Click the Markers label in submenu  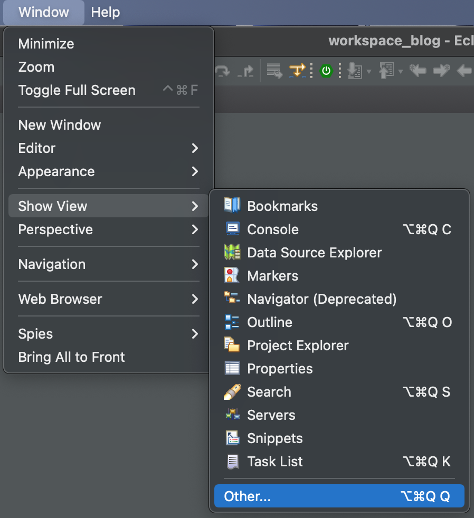point(273,275)
